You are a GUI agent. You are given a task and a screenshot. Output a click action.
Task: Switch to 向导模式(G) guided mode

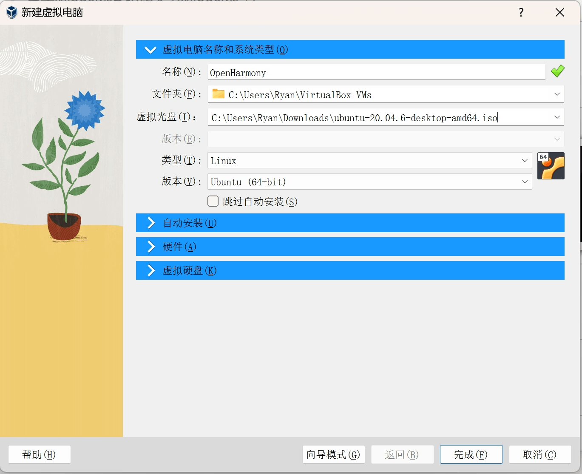click(333, 454)
